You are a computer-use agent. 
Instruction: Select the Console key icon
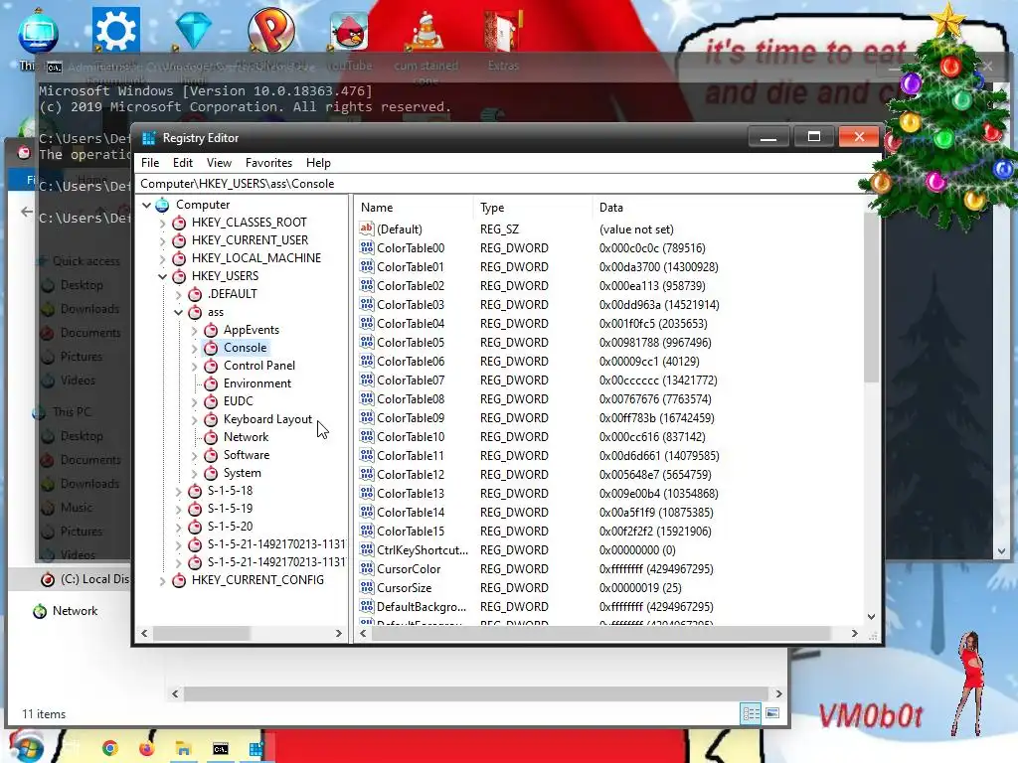211,348
